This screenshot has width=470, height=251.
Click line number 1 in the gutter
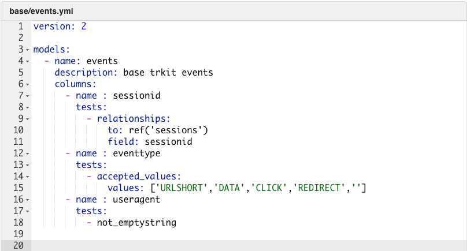(20, 27)
